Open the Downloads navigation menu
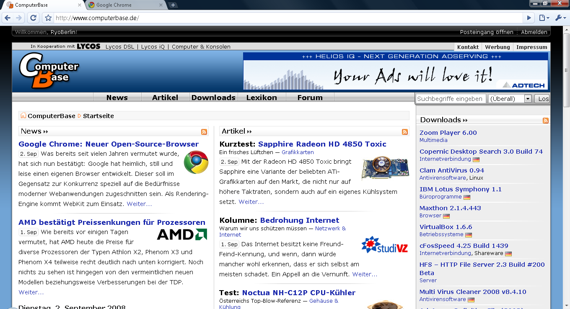 pyautogui.click(x=213, y=98)
